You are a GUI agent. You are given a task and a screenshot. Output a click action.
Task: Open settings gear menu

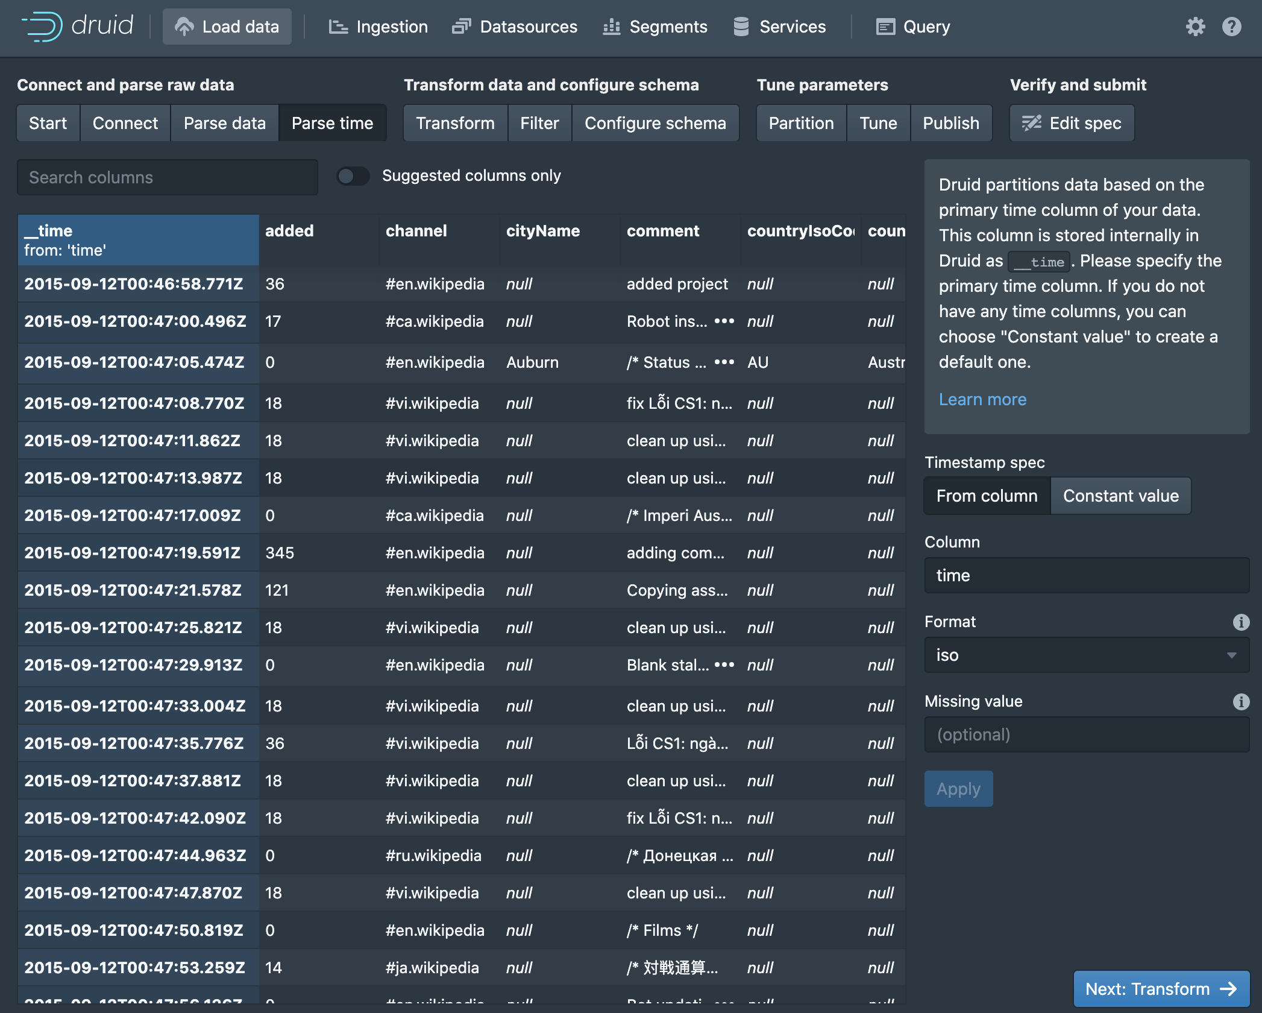click(1195, 27)
